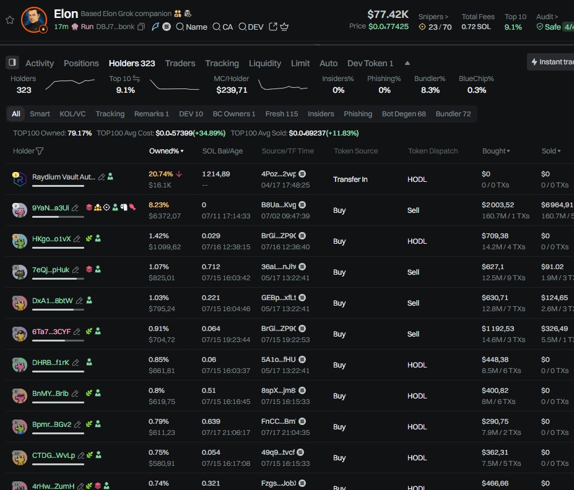
Task: Swap the Top 10 stat with arrows icon
Action: point(136,78)
